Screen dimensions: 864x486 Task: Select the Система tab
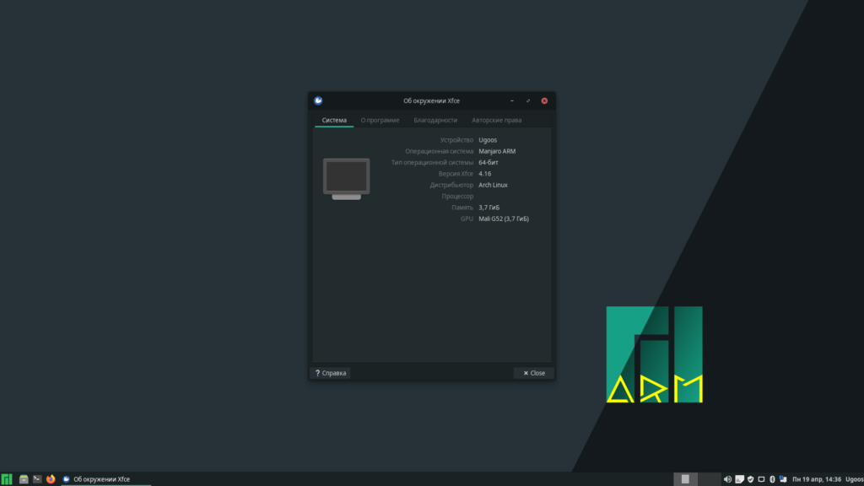pyautogui.click(x=334, y=120)
